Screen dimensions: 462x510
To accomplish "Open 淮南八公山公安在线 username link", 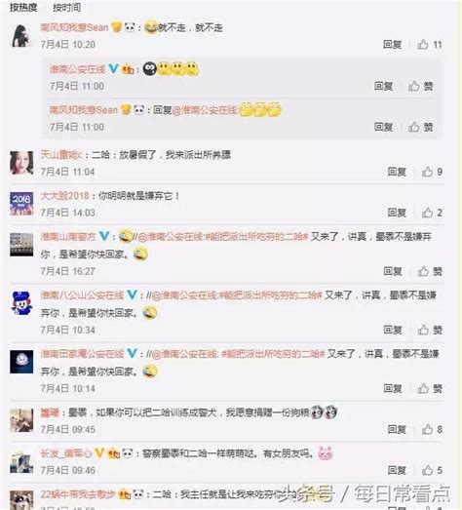I will point(82,295).
